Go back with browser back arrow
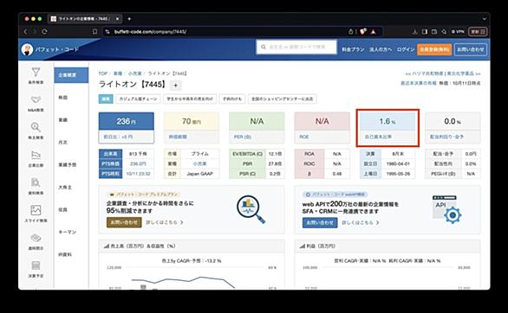 [x=26, y=32]
